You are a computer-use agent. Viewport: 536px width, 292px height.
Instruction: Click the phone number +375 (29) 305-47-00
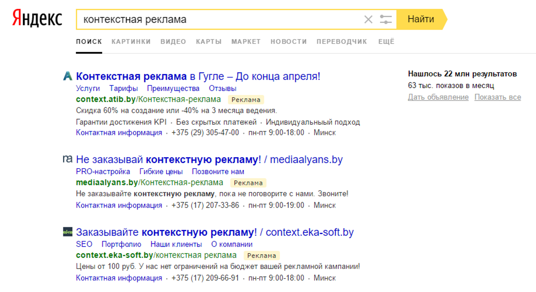point(205,132)
